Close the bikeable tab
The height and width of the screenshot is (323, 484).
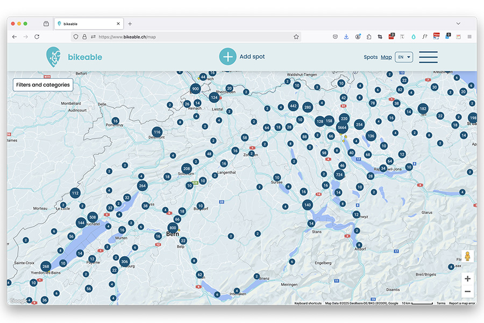click(118, 24)
